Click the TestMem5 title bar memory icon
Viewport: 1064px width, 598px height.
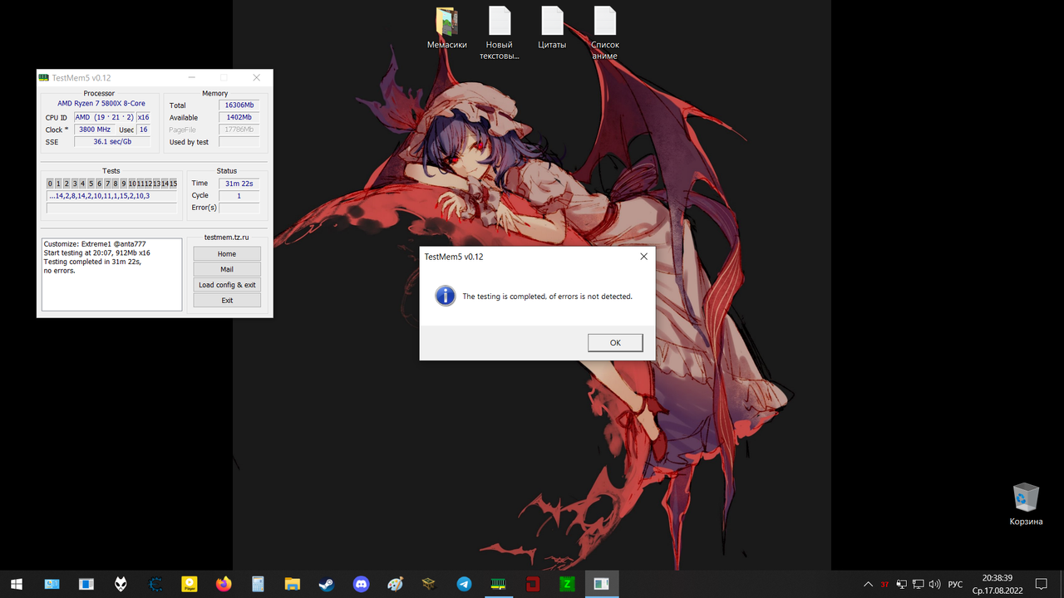[44, 77]
